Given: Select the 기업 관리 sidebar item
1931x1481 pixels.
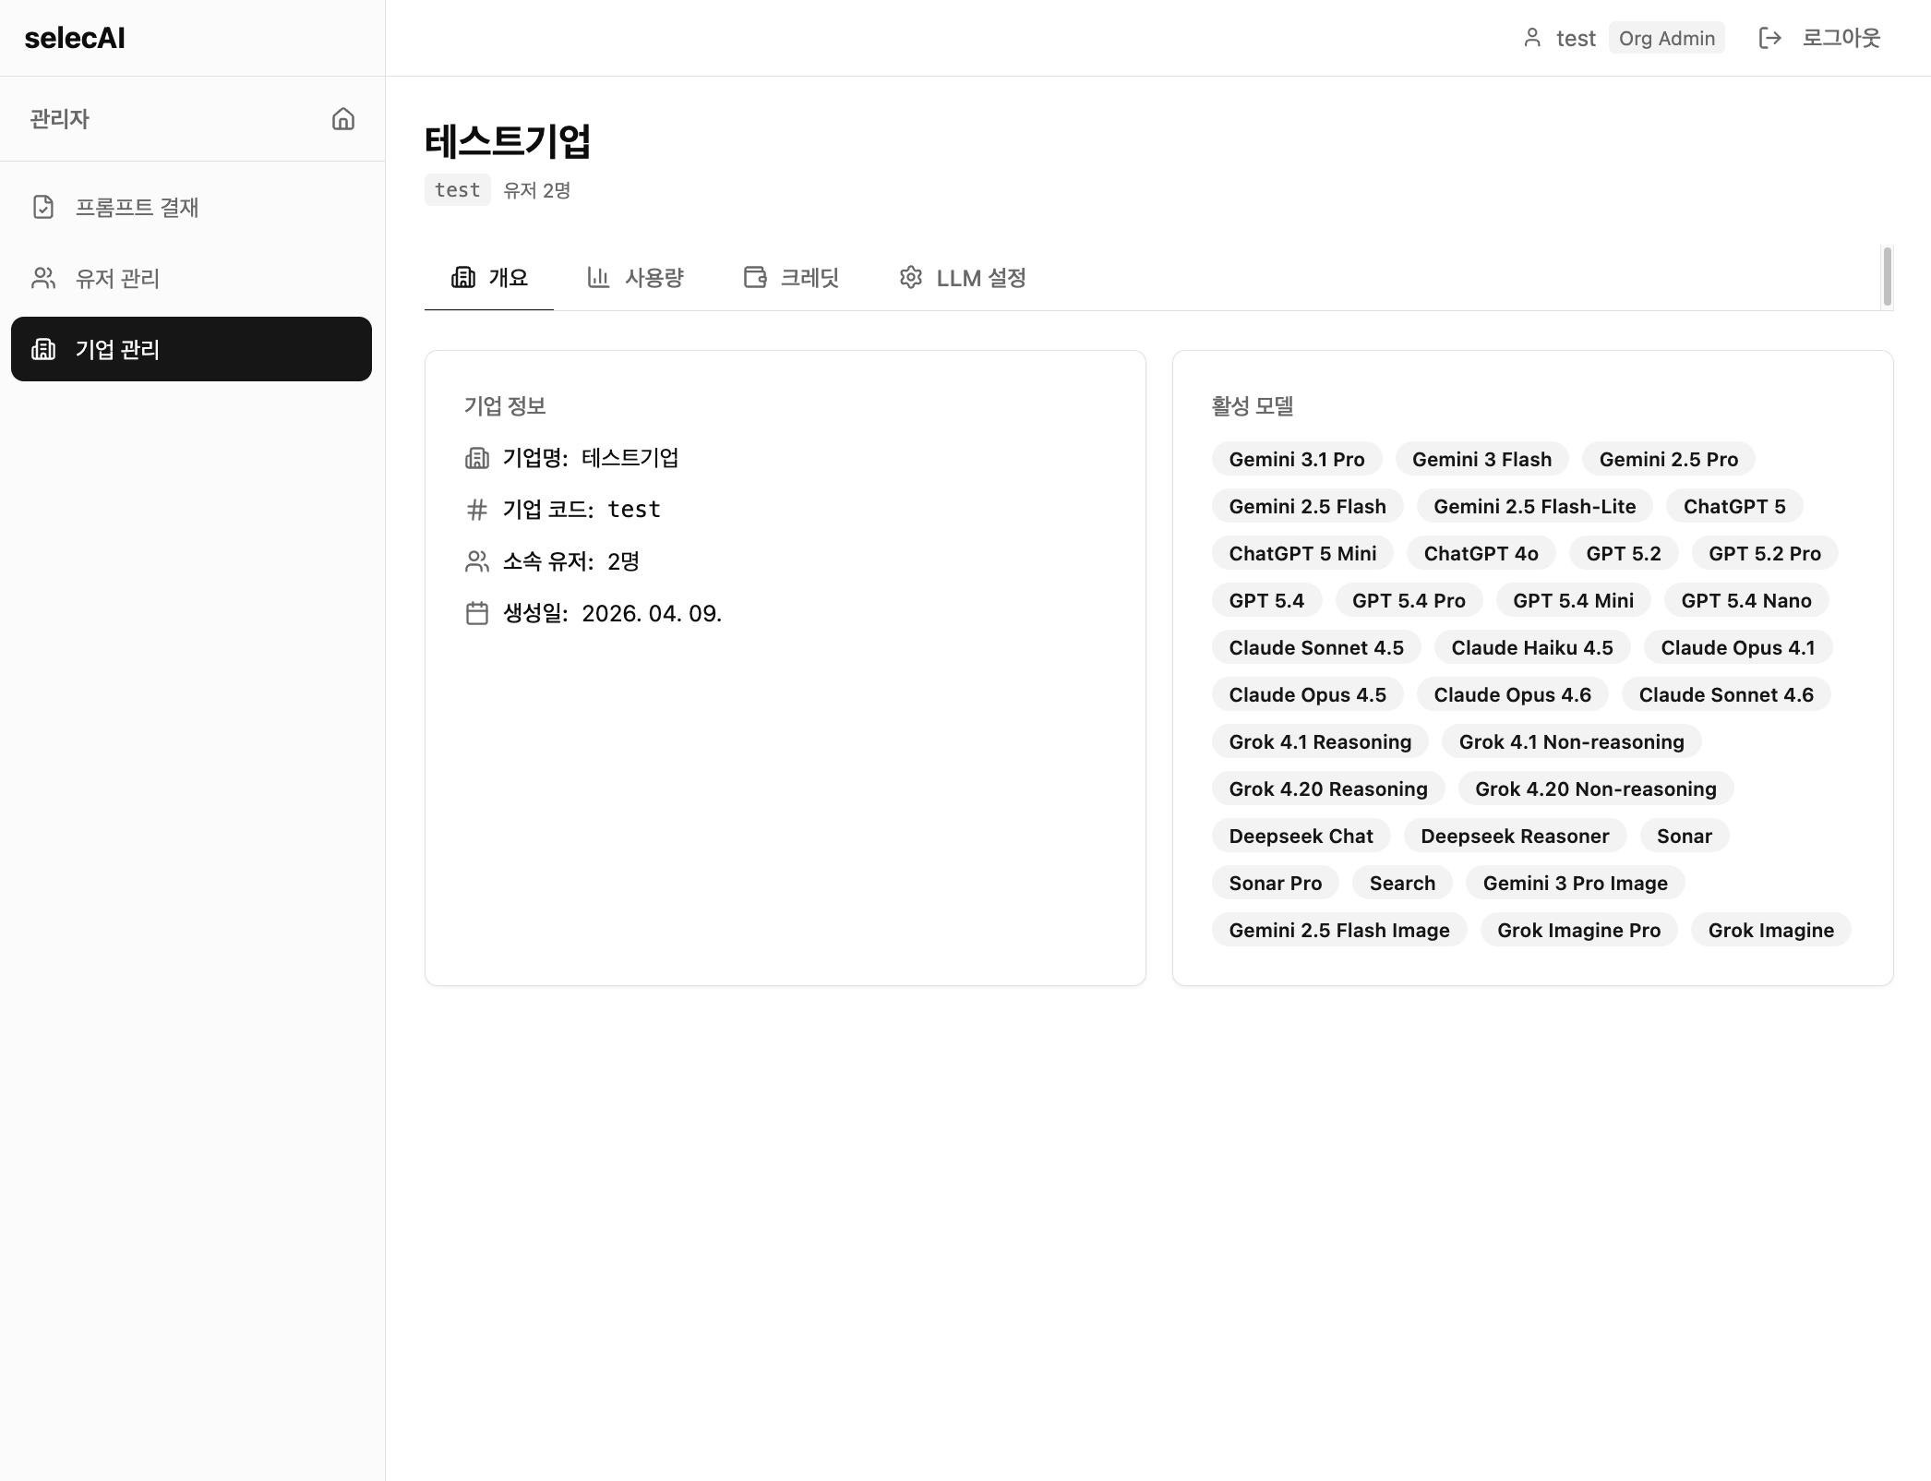Looking at the screenshot, I should click(191, 349).
